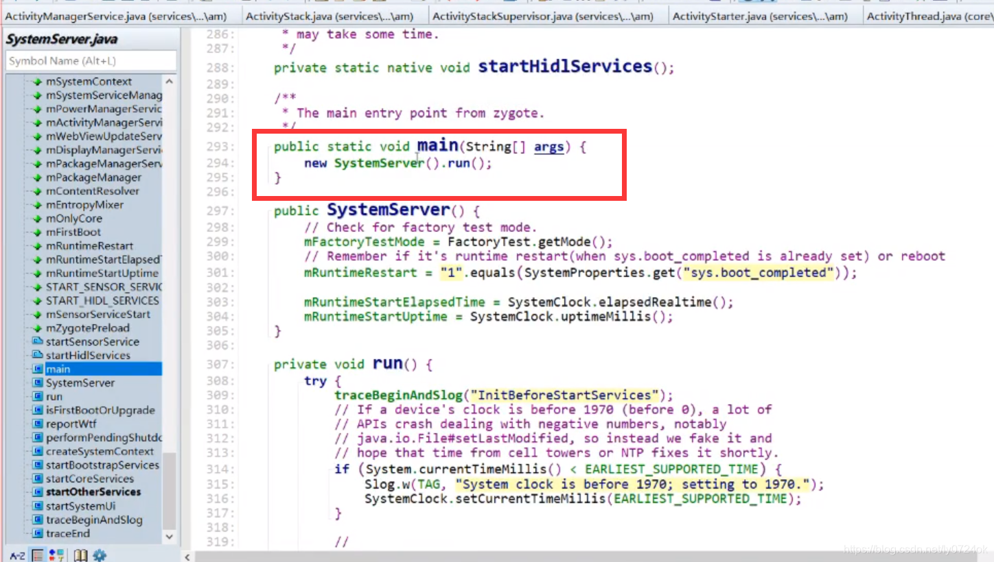This screenshot has height=562, width=994.
Task: Switch to ActivityStarter.java tab
Action: point(760,16)
